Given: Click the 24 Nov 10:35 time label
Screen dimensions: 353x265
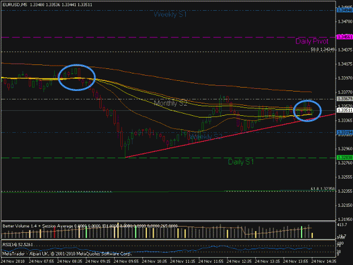Looking at the screenshot, I should click(154, 262).
